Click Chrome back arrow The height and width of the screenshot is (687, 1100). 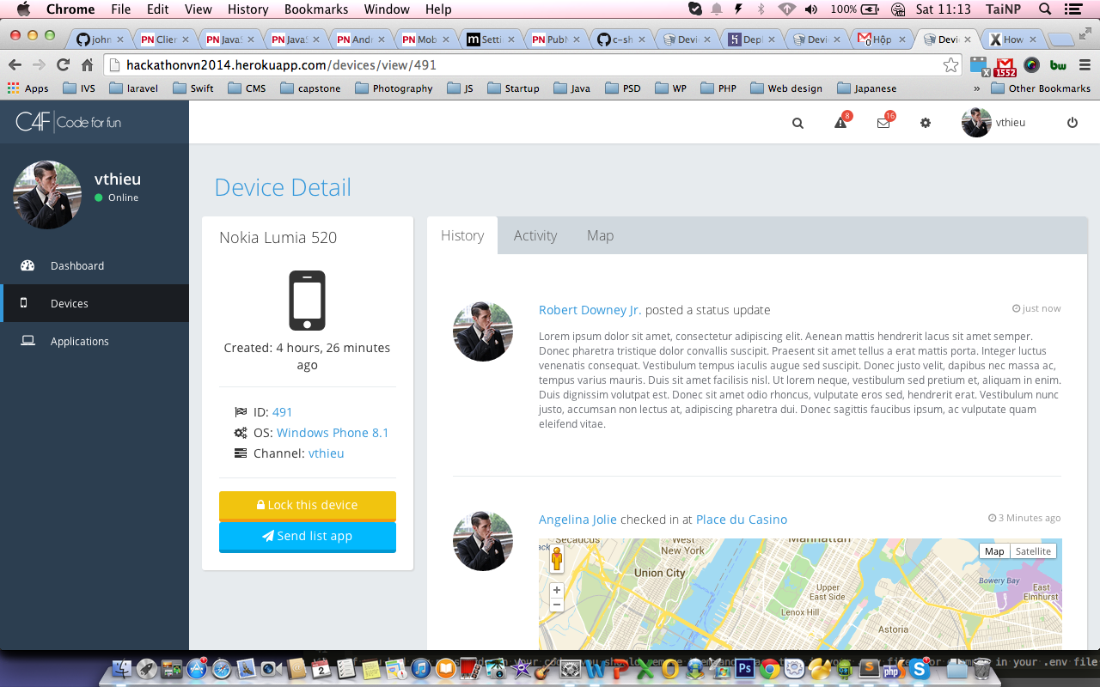tap(15, 64)
